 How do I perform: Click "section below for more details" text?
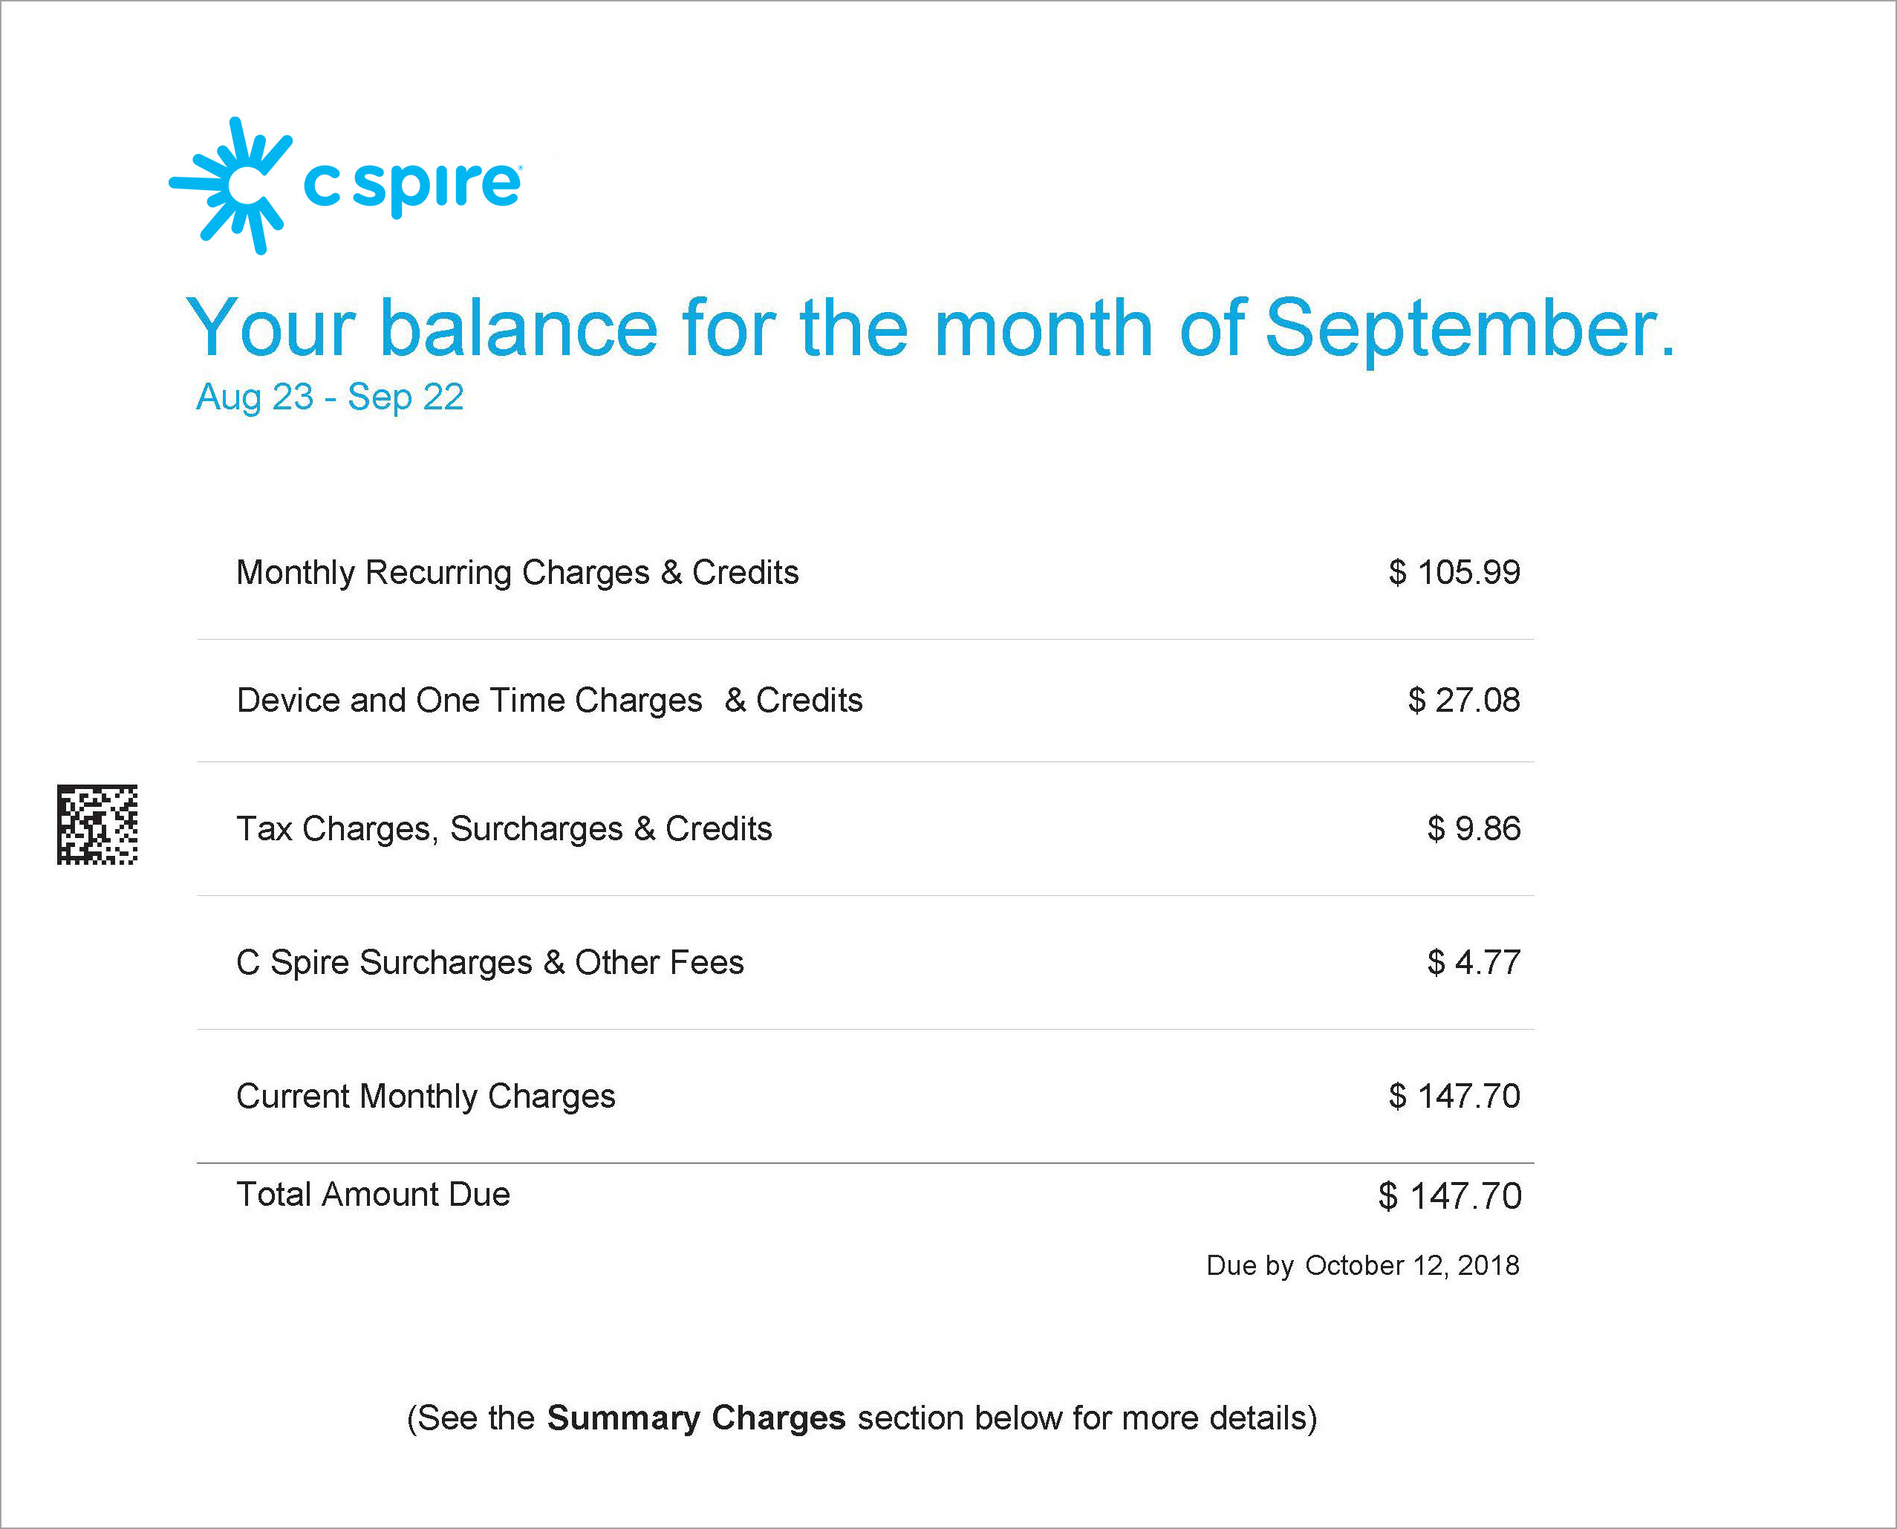pyautogui.click(x=1086, y=1418)
